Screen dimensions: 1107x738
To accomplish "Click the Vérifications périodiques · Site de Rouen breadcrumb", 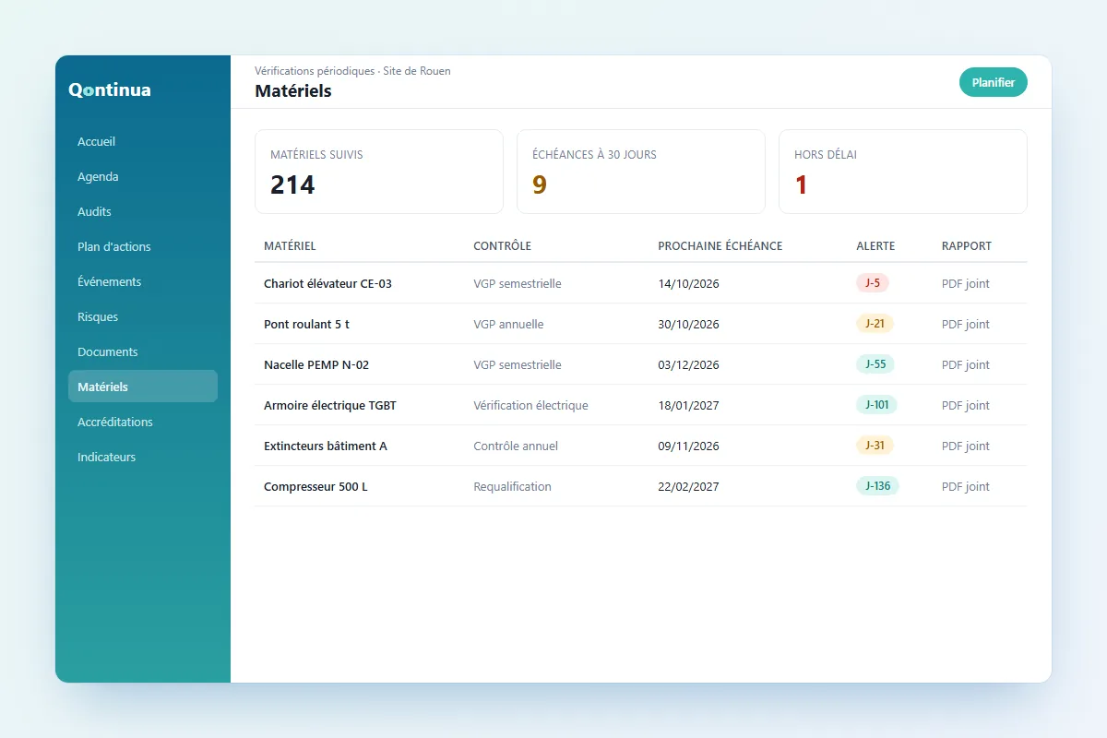I will coord(353,71).
